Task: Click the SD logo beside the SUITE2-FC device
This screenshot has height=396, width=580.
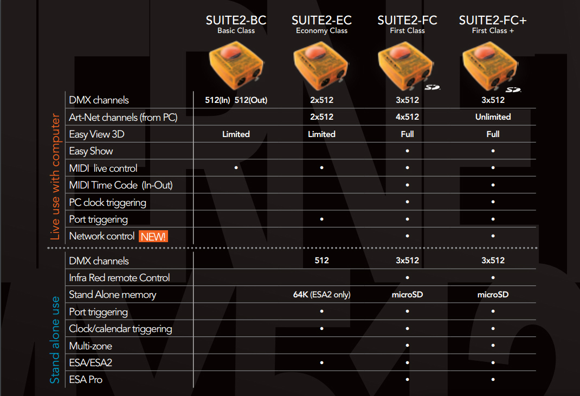Action: coord(432,87)
